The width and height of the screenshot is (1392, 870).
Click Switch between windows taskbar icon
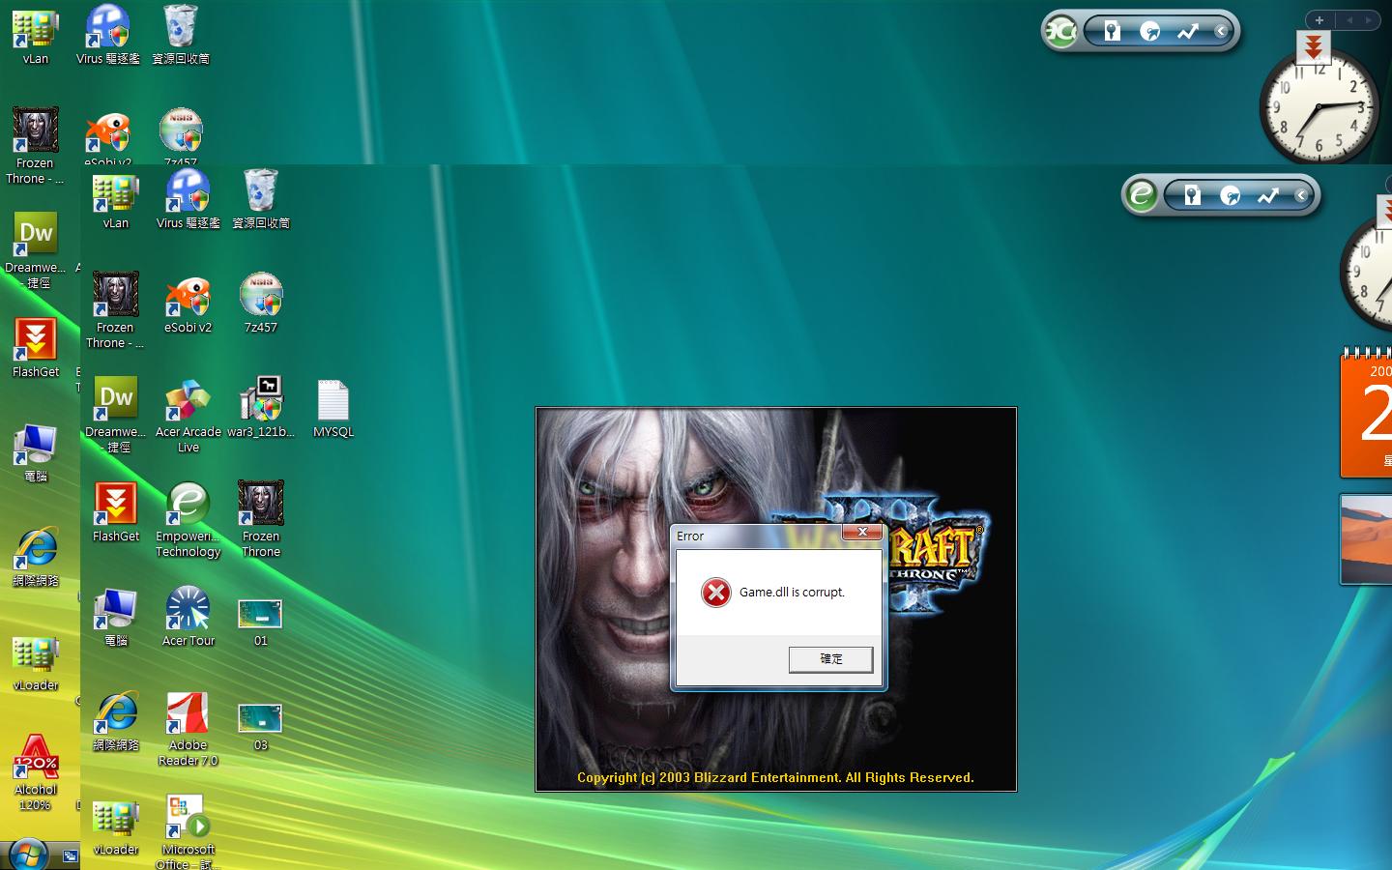coord(70,856)
